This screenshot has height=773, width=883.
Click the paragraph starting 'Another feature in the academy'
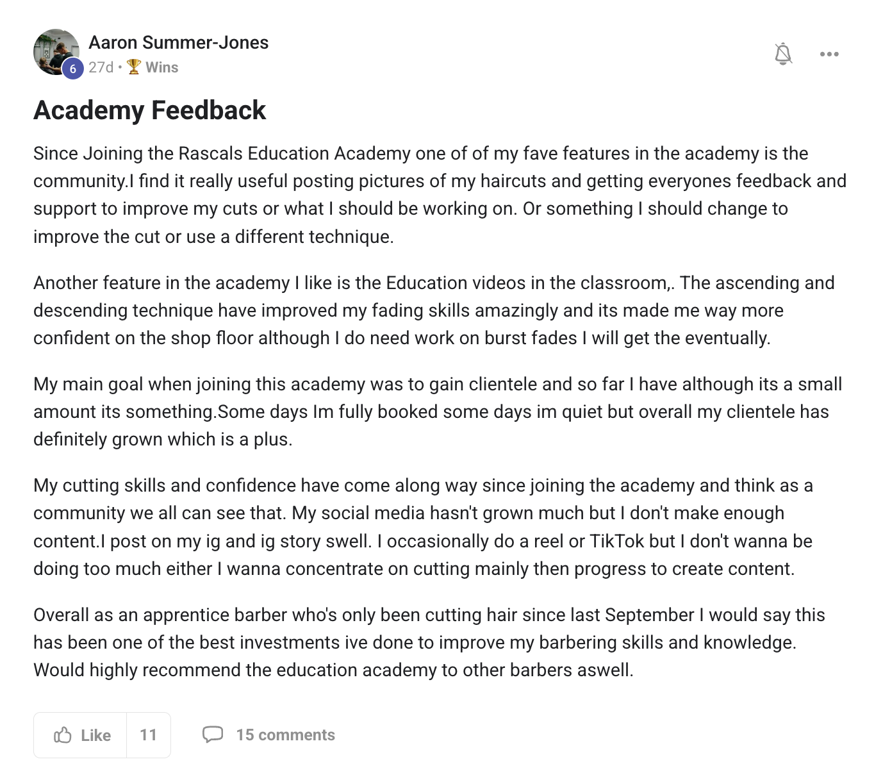point(434,310)
